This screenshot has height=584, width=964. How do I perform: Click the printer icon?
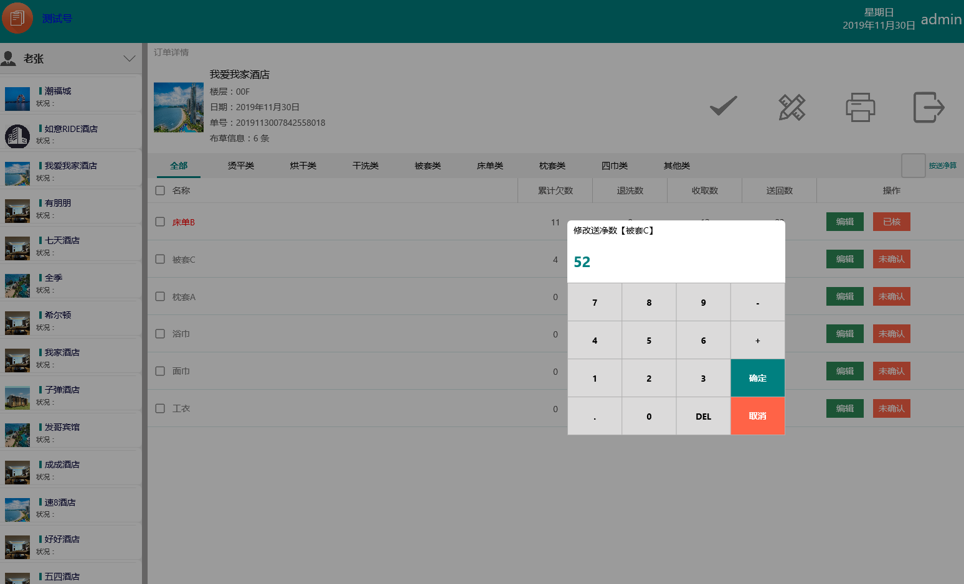click(861, 107)
